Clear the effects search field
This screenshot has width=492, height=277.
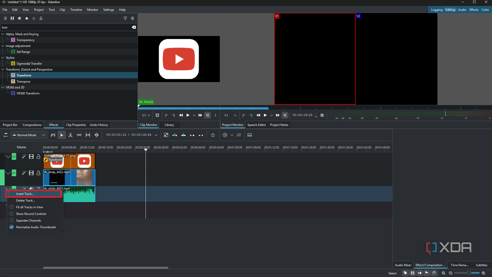134,27
